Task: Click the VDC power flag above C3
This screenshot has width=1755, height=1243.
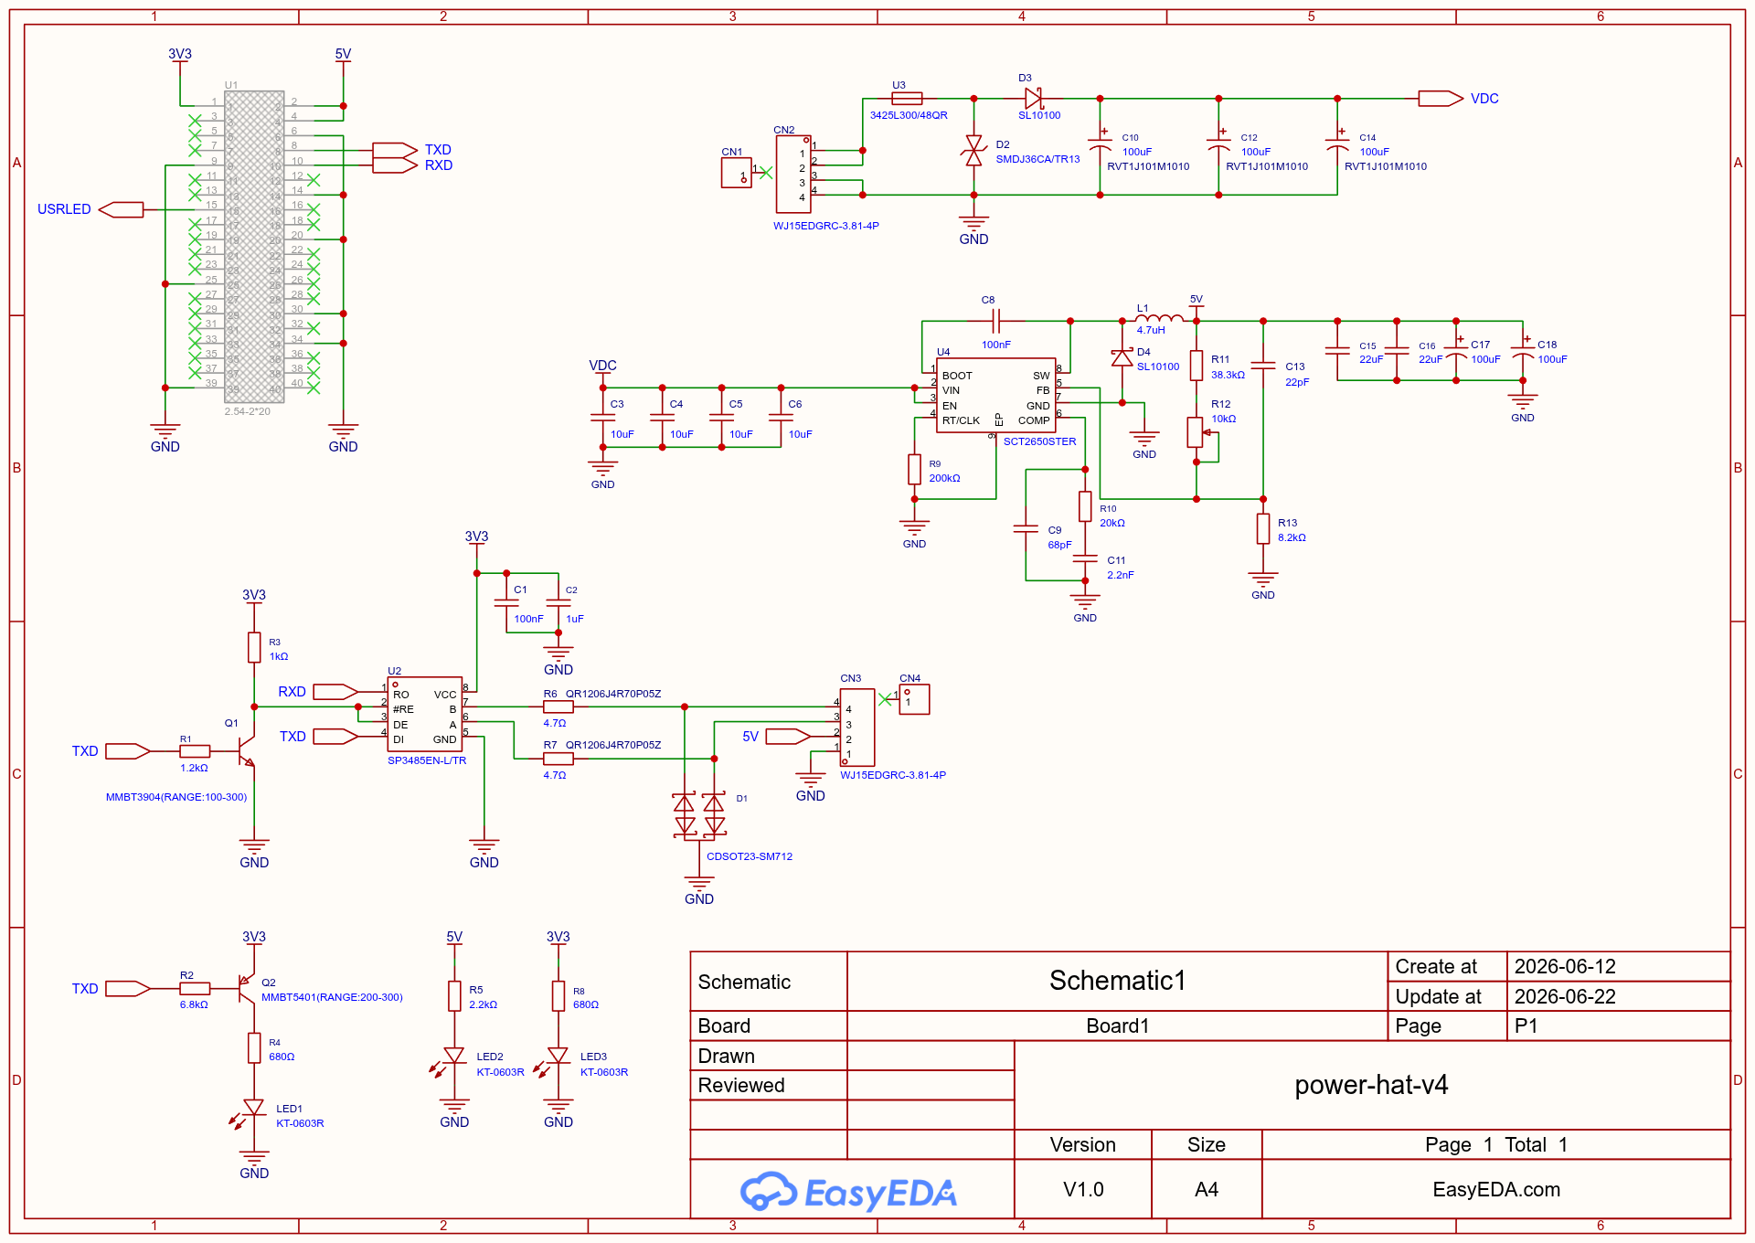Action: (602, 367)
